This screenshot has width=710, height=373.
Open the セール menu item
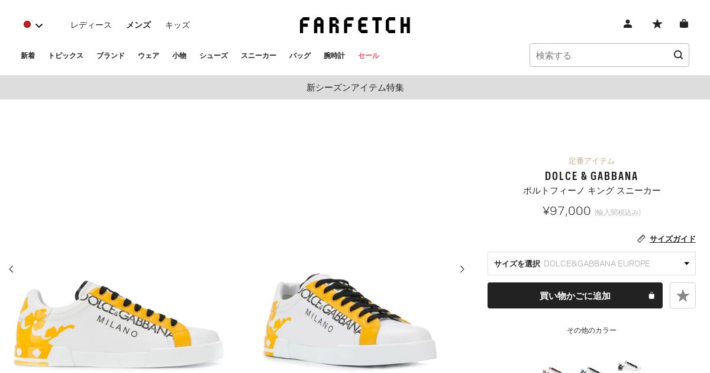click(x=369, y=56)
